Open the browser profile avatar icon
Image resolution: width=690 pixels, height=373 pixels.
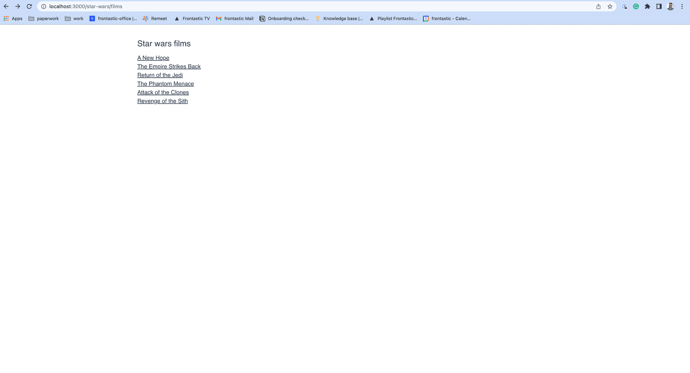(x=670, y=6)
